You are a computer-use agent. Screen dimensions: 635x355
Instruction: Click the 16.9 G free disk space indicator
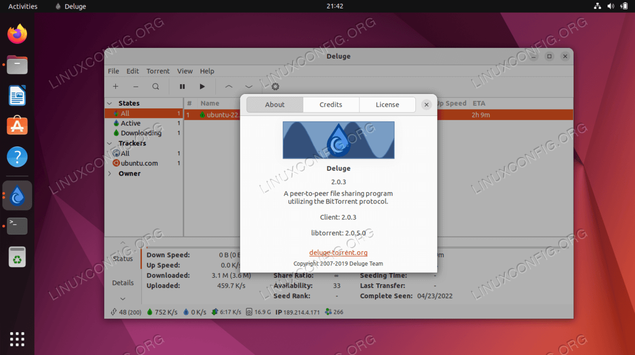coord(259,312)
